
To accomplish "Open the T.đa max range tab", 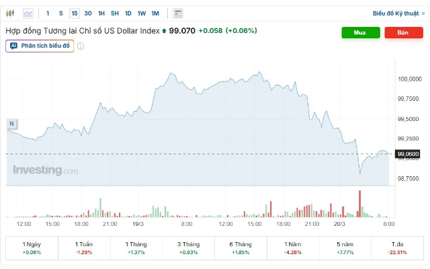I will click(x=398, y=247).
